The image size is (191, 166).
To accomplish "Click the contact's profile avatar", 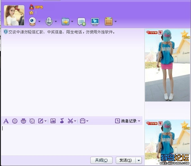I will coord(14,15).
